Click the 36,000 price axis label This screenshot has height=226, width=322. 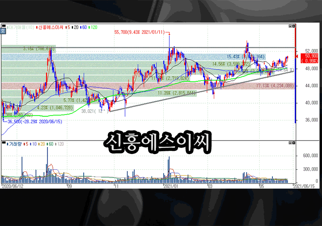pos(311,120)
